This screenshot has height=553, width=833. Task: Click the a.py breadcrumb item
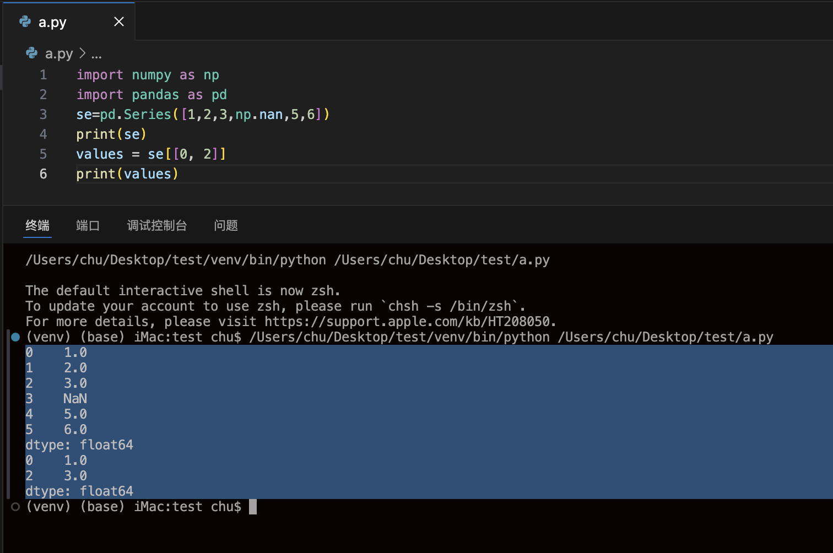59,53
